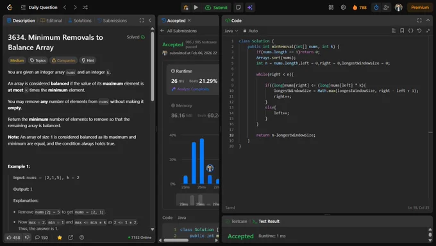Click the 7152 Online indicator

[x=140, y=238]
